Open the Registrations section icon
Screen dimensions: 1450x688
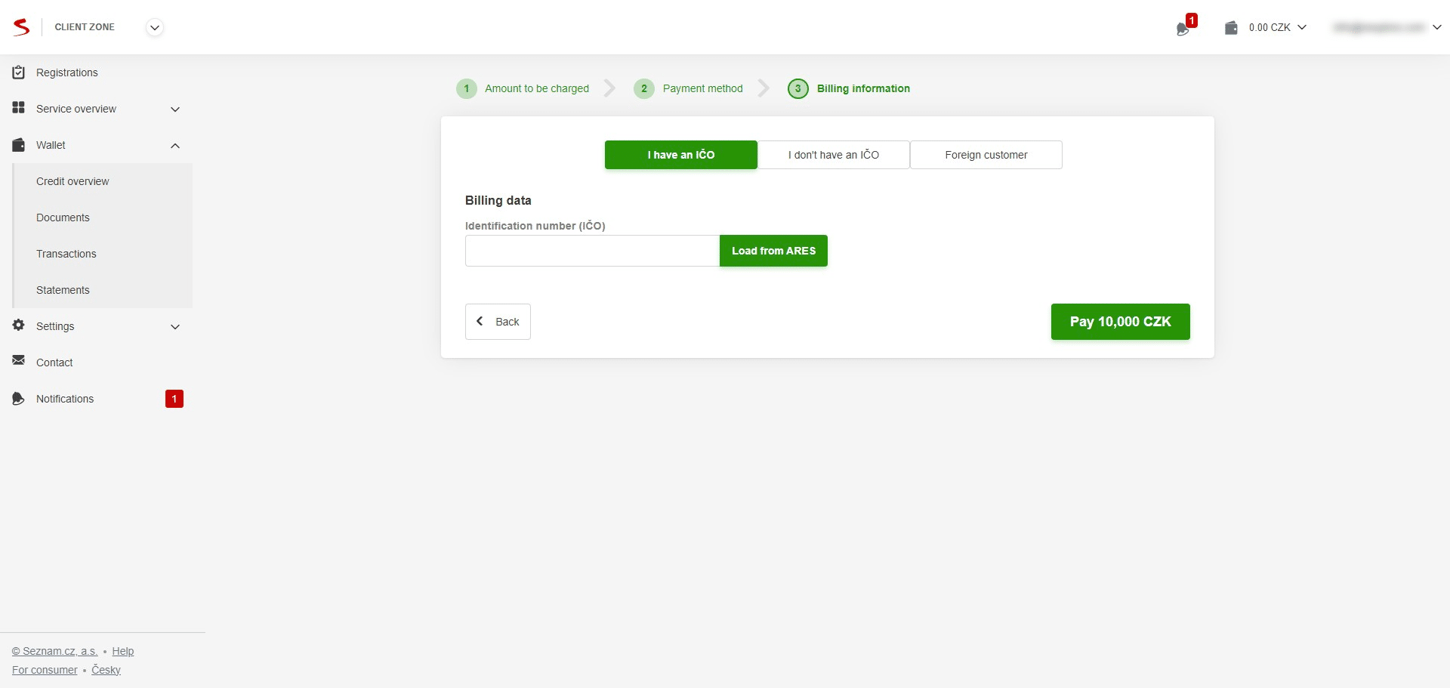18,72
